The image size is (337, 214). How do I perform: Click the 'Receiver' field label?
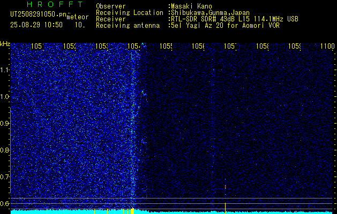click(111, 19)
